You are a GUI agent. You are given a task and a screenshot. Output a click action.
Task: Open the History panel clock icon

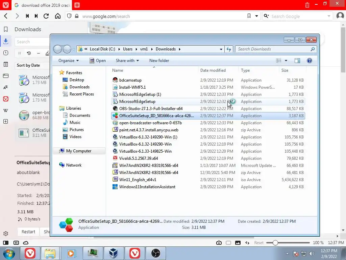click(x=6, y=53)
